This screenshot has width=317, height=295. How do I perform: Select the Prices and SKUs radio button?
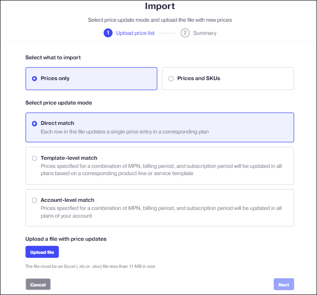coord(171,79)
